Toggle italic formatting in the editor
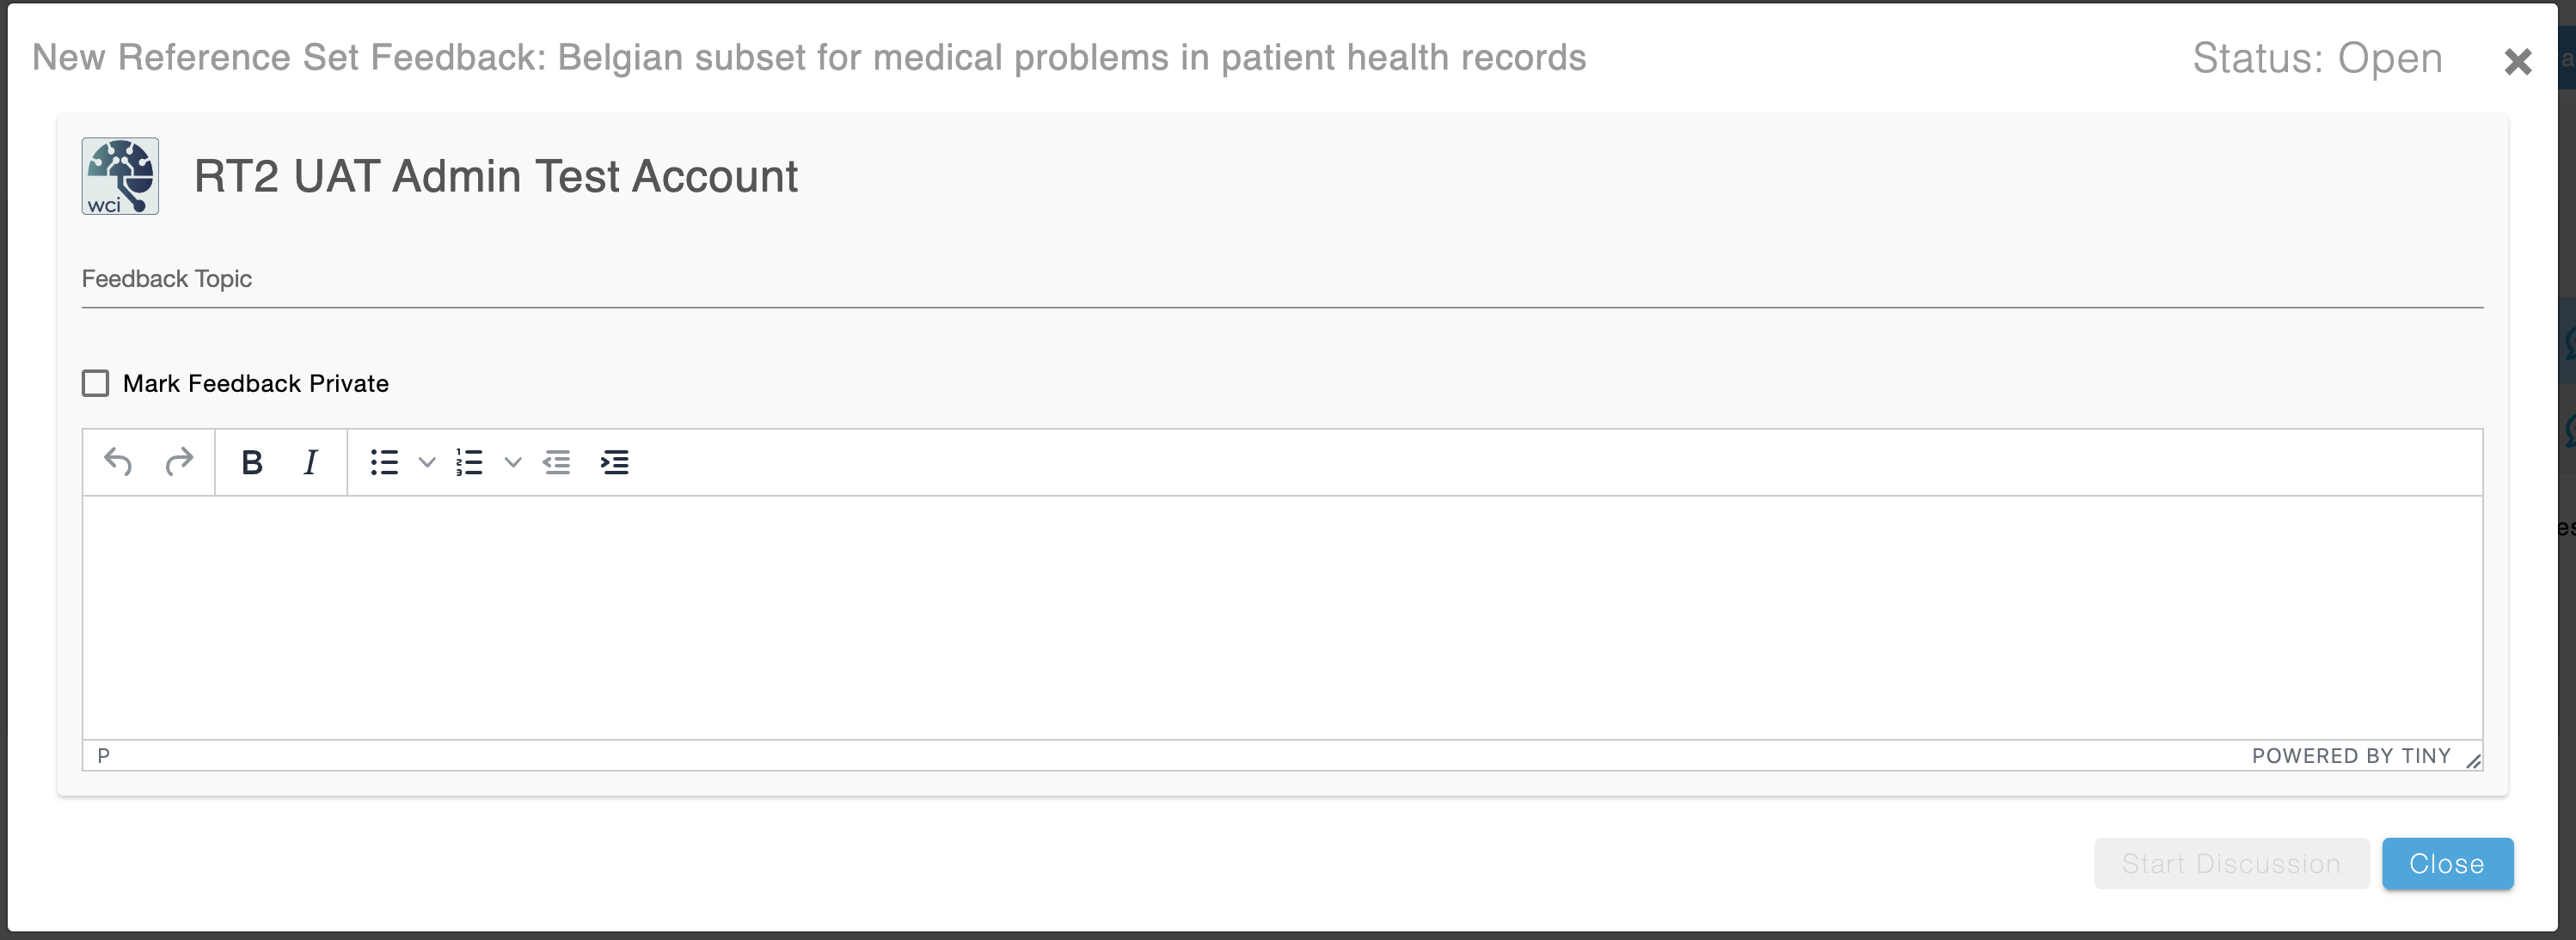 (x=311, y=462)
